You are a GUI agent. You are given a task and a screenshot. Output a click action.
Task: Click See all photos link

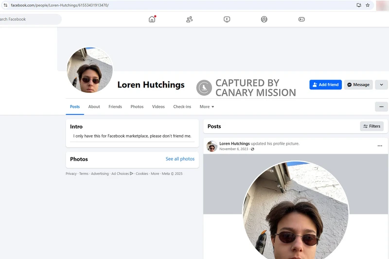(x=180, y=159)
